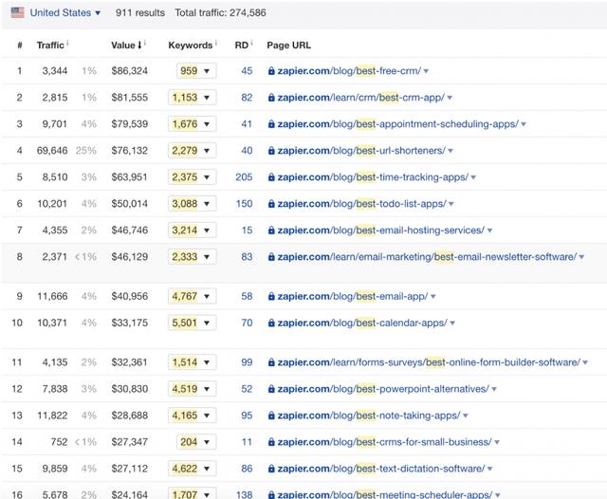
Task: Open the 4,767 keywords dropdown
Action: pyautogui.click(x=192, y=297)
